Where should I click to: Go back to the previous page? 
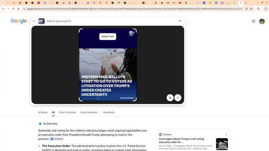pyautogui.click(x=3, y=9)
